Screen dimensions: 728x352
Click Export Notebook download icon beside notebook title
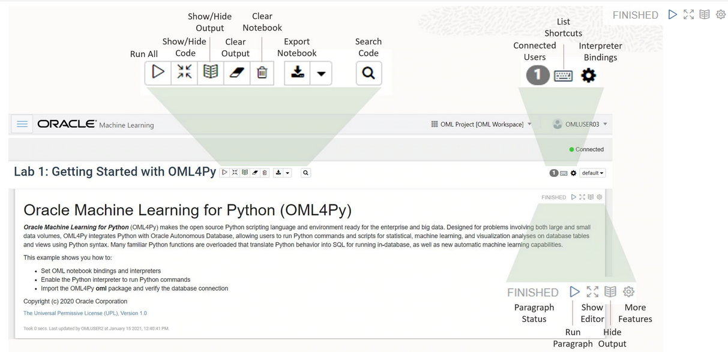pos(278,173)
